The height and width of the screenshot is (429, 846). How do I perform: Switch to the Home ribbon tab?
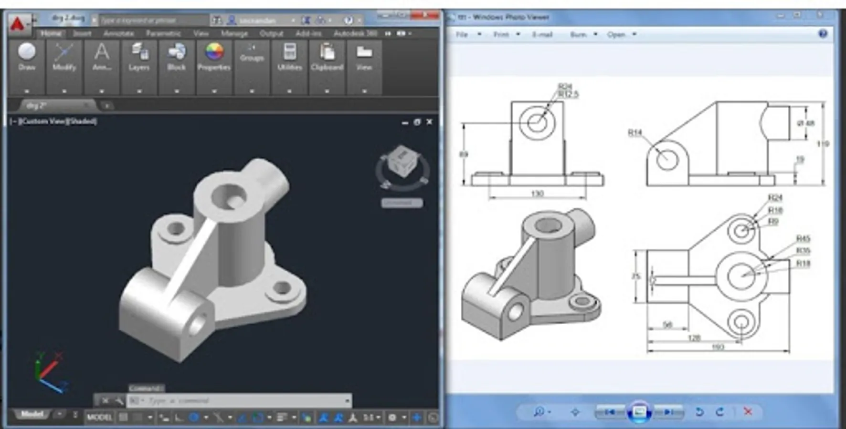pyautogui.click(x=51, y=33)
